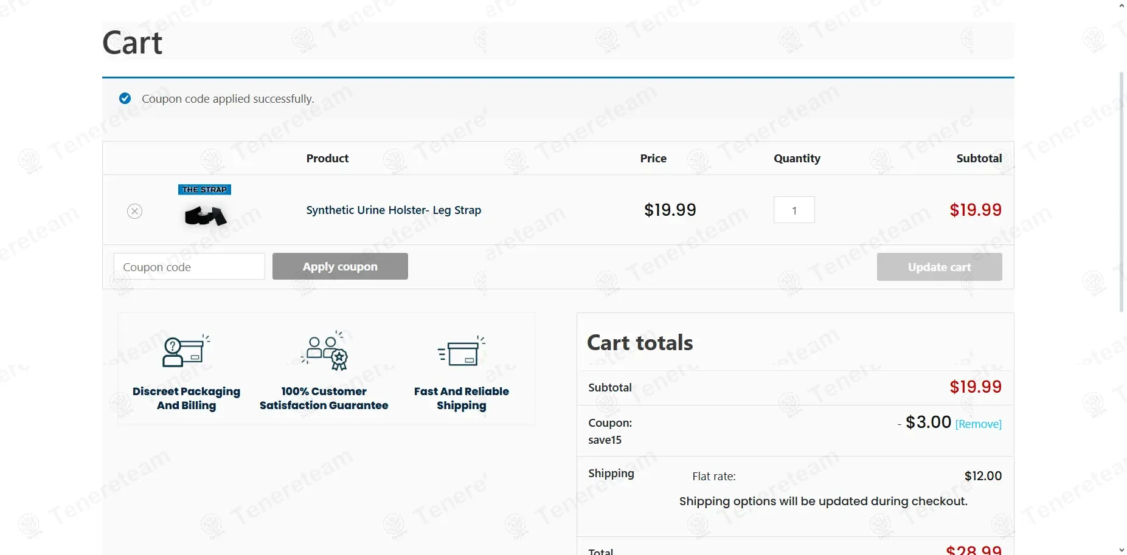The height and width of the screenshot is (555, 1127).
Task: Click the Quantity column header
Action: 797,159
